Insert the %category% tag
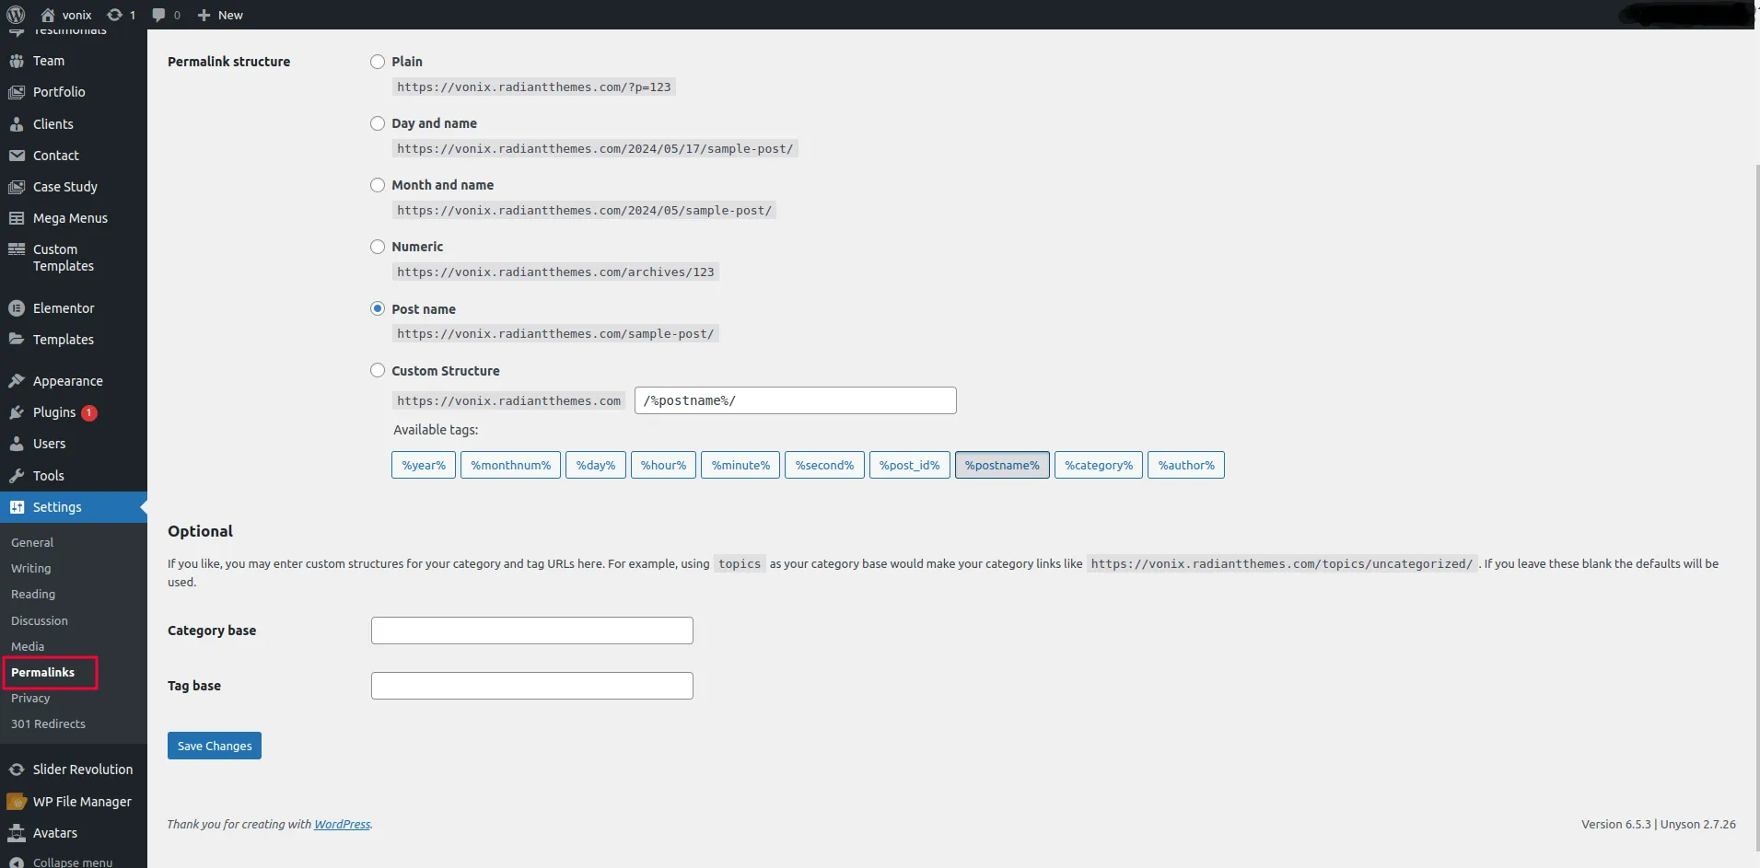 point(1099,465)
